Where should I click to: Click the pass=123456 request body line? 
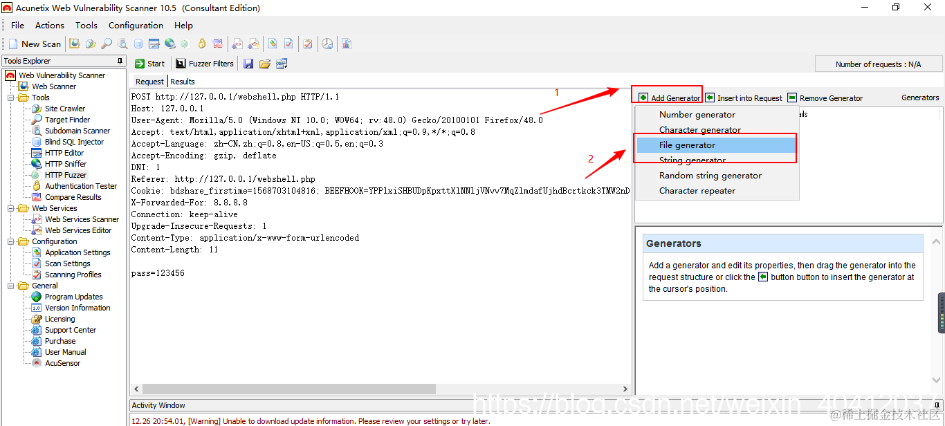point(158,273)
